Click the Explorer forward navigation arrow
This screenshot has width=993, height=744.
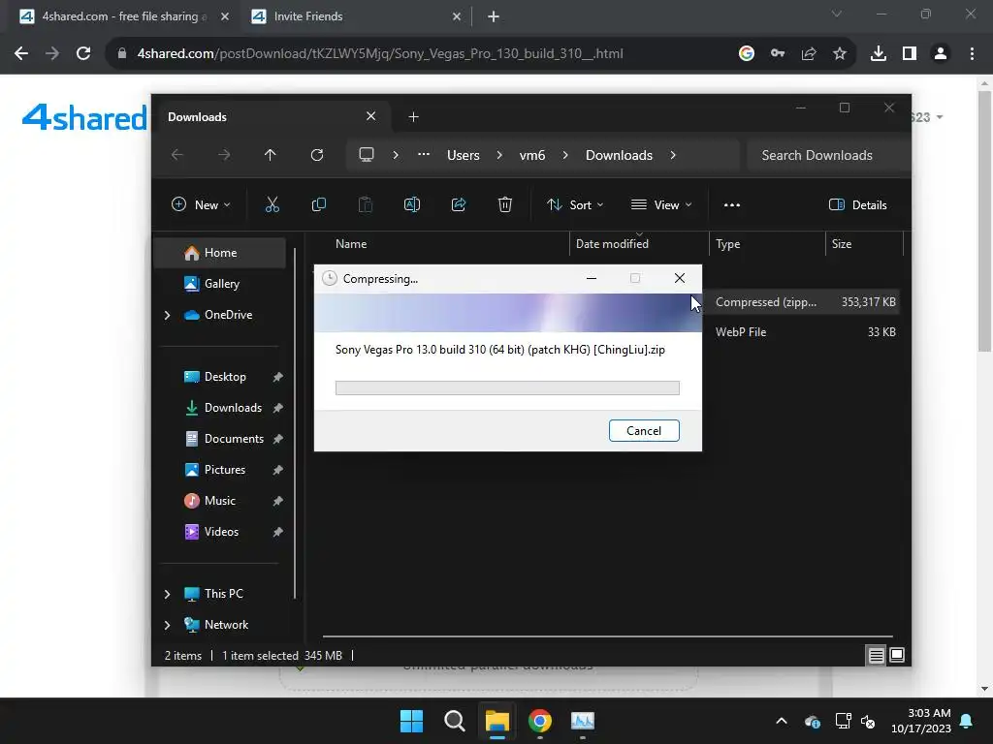click(224, 155)
